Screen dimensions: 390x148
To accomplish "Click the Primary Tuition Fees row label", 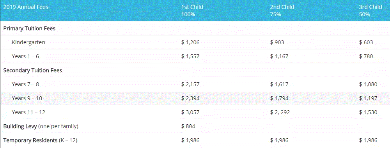I will 29,28.
